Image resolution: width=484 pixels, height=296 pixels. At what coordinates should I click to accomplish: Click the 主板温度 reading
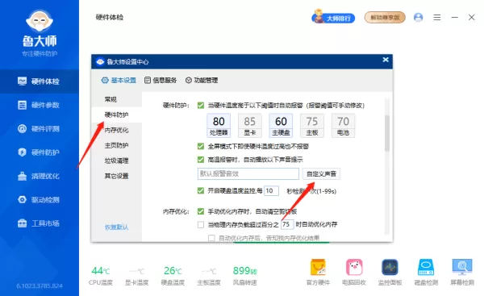coord(209,276)
